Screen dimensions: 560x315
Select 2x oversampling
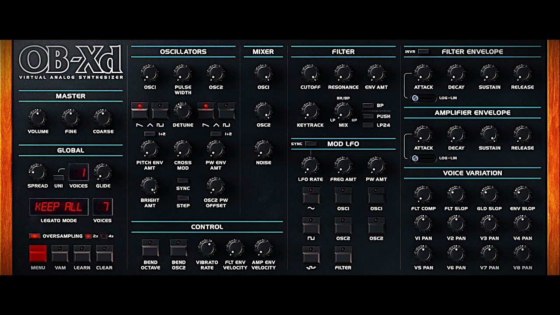pyautogui.click(x=88, y=236)
